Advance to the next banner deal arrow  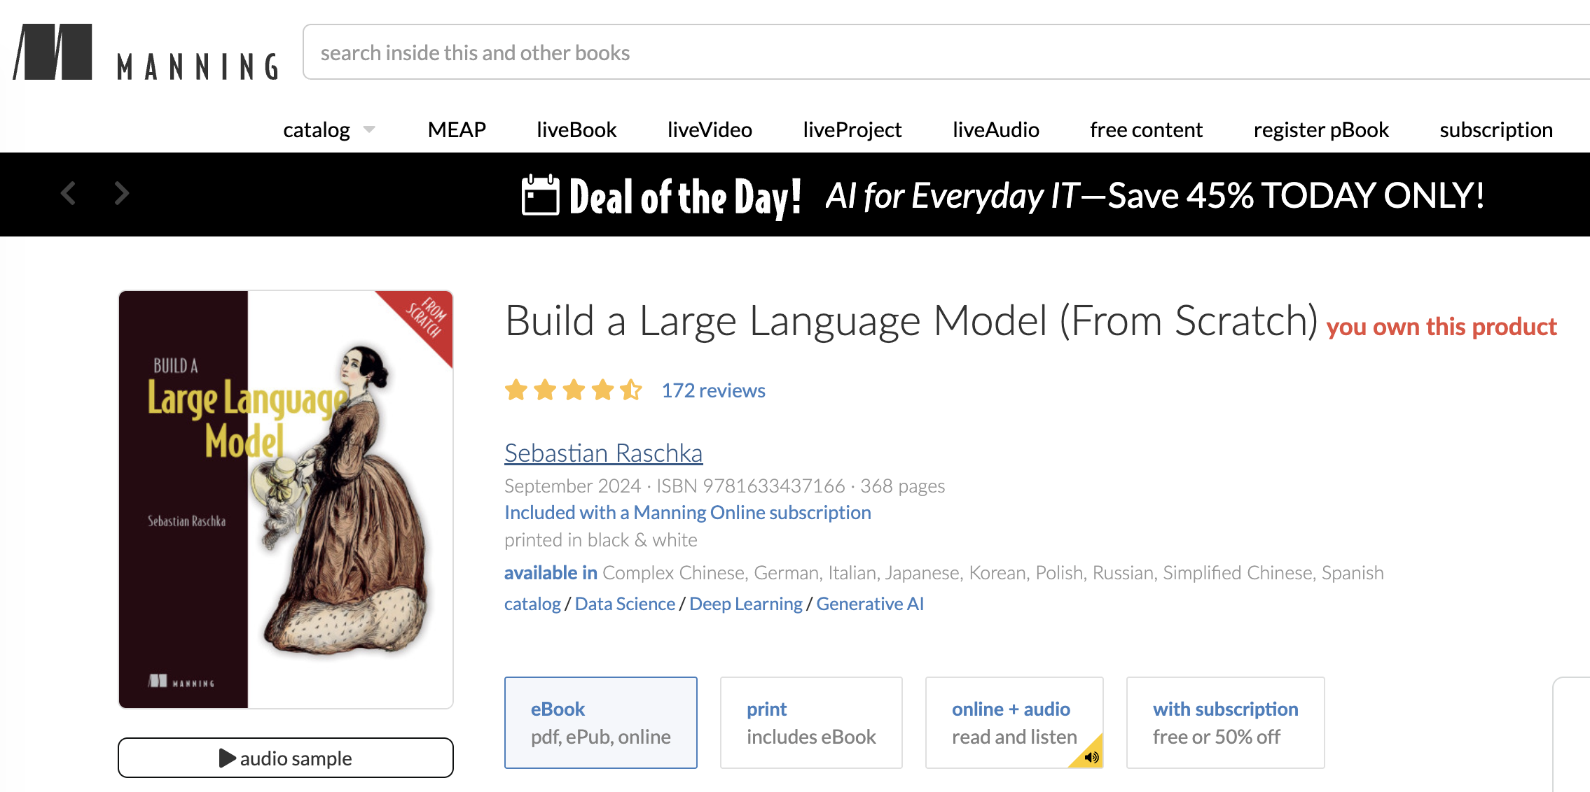pyautogui.click(x=122, y=194)
